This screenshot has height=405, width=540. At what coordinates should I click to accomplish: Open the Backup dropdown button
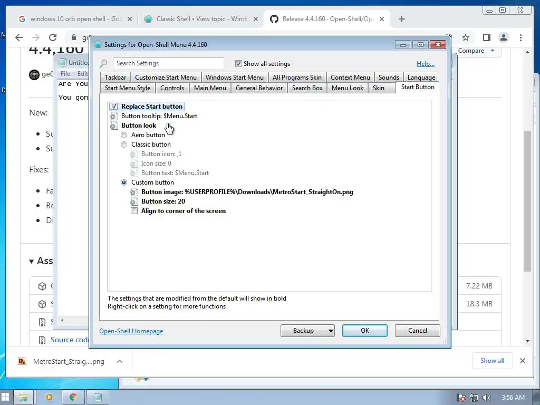(x=307, y=331)
